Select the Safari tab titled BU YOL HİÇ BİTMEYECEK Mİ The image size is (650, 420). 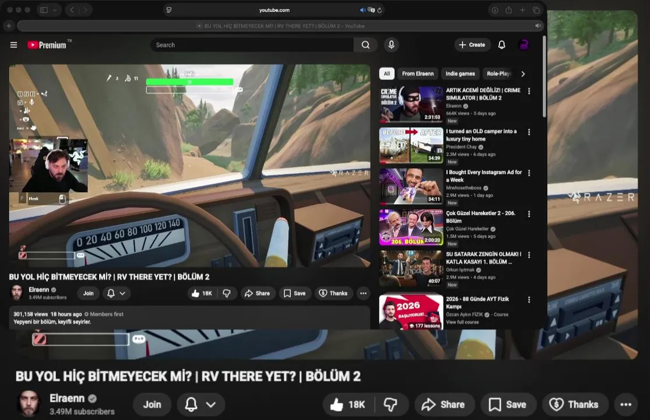tap(280, 26)
